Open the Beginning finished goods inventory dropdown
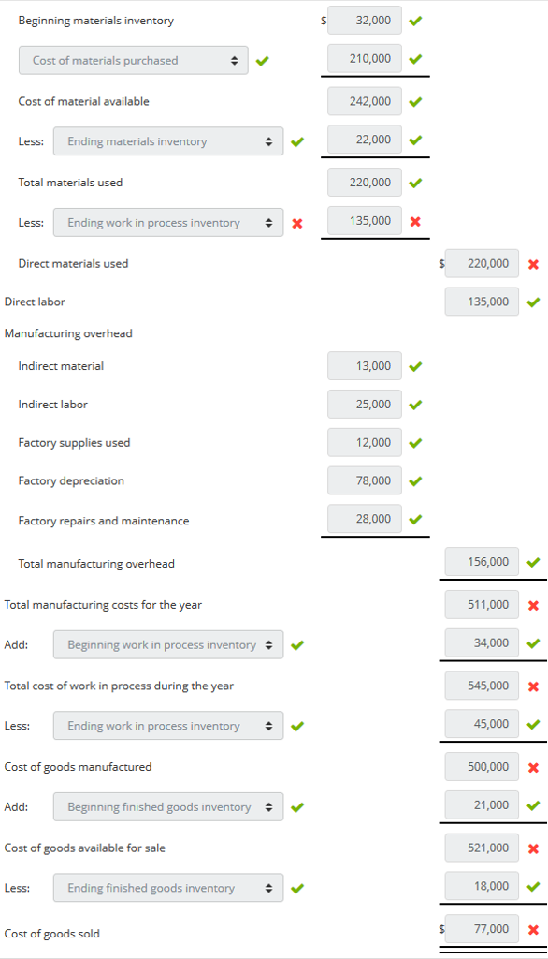This screenshot has width=548, height=959. pyautogui.click(x=168, y=806)
